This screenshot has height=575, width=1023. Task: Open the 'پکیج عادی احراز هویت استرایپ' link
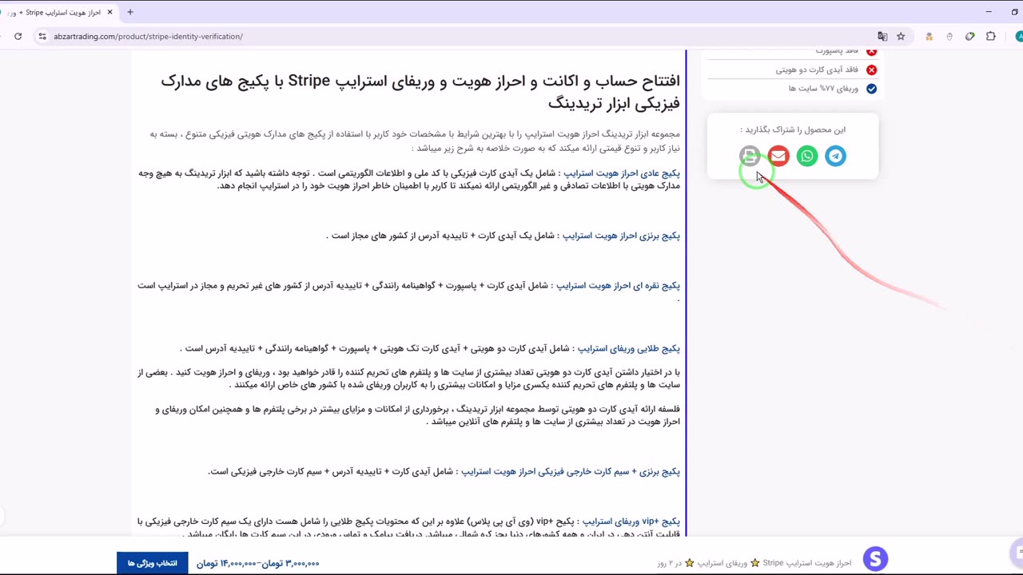tap(622, 173)
